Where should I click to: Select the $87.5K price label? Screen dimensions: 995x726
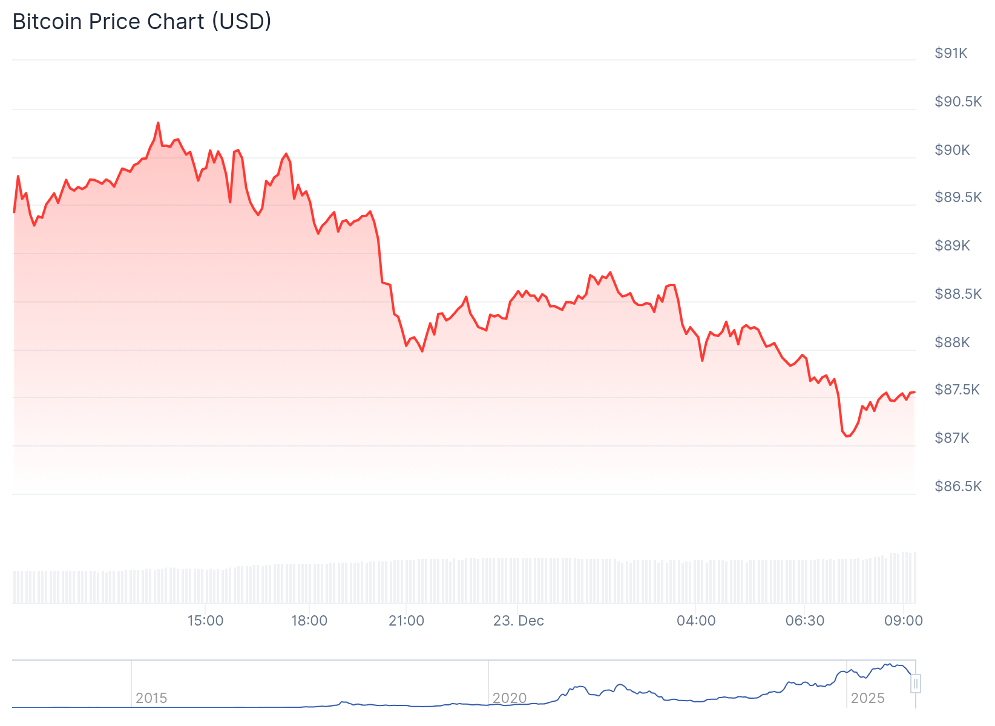(x=957, y=390)
